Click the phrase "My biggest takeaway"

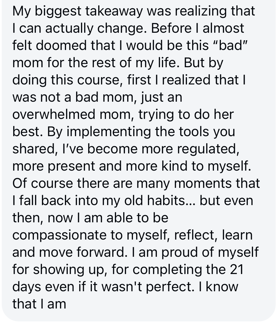click(x=78, y=11)
